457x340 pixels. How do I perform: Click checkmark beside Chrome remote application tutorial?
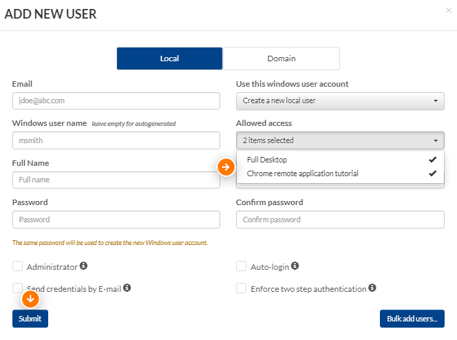tap(432, 173)
